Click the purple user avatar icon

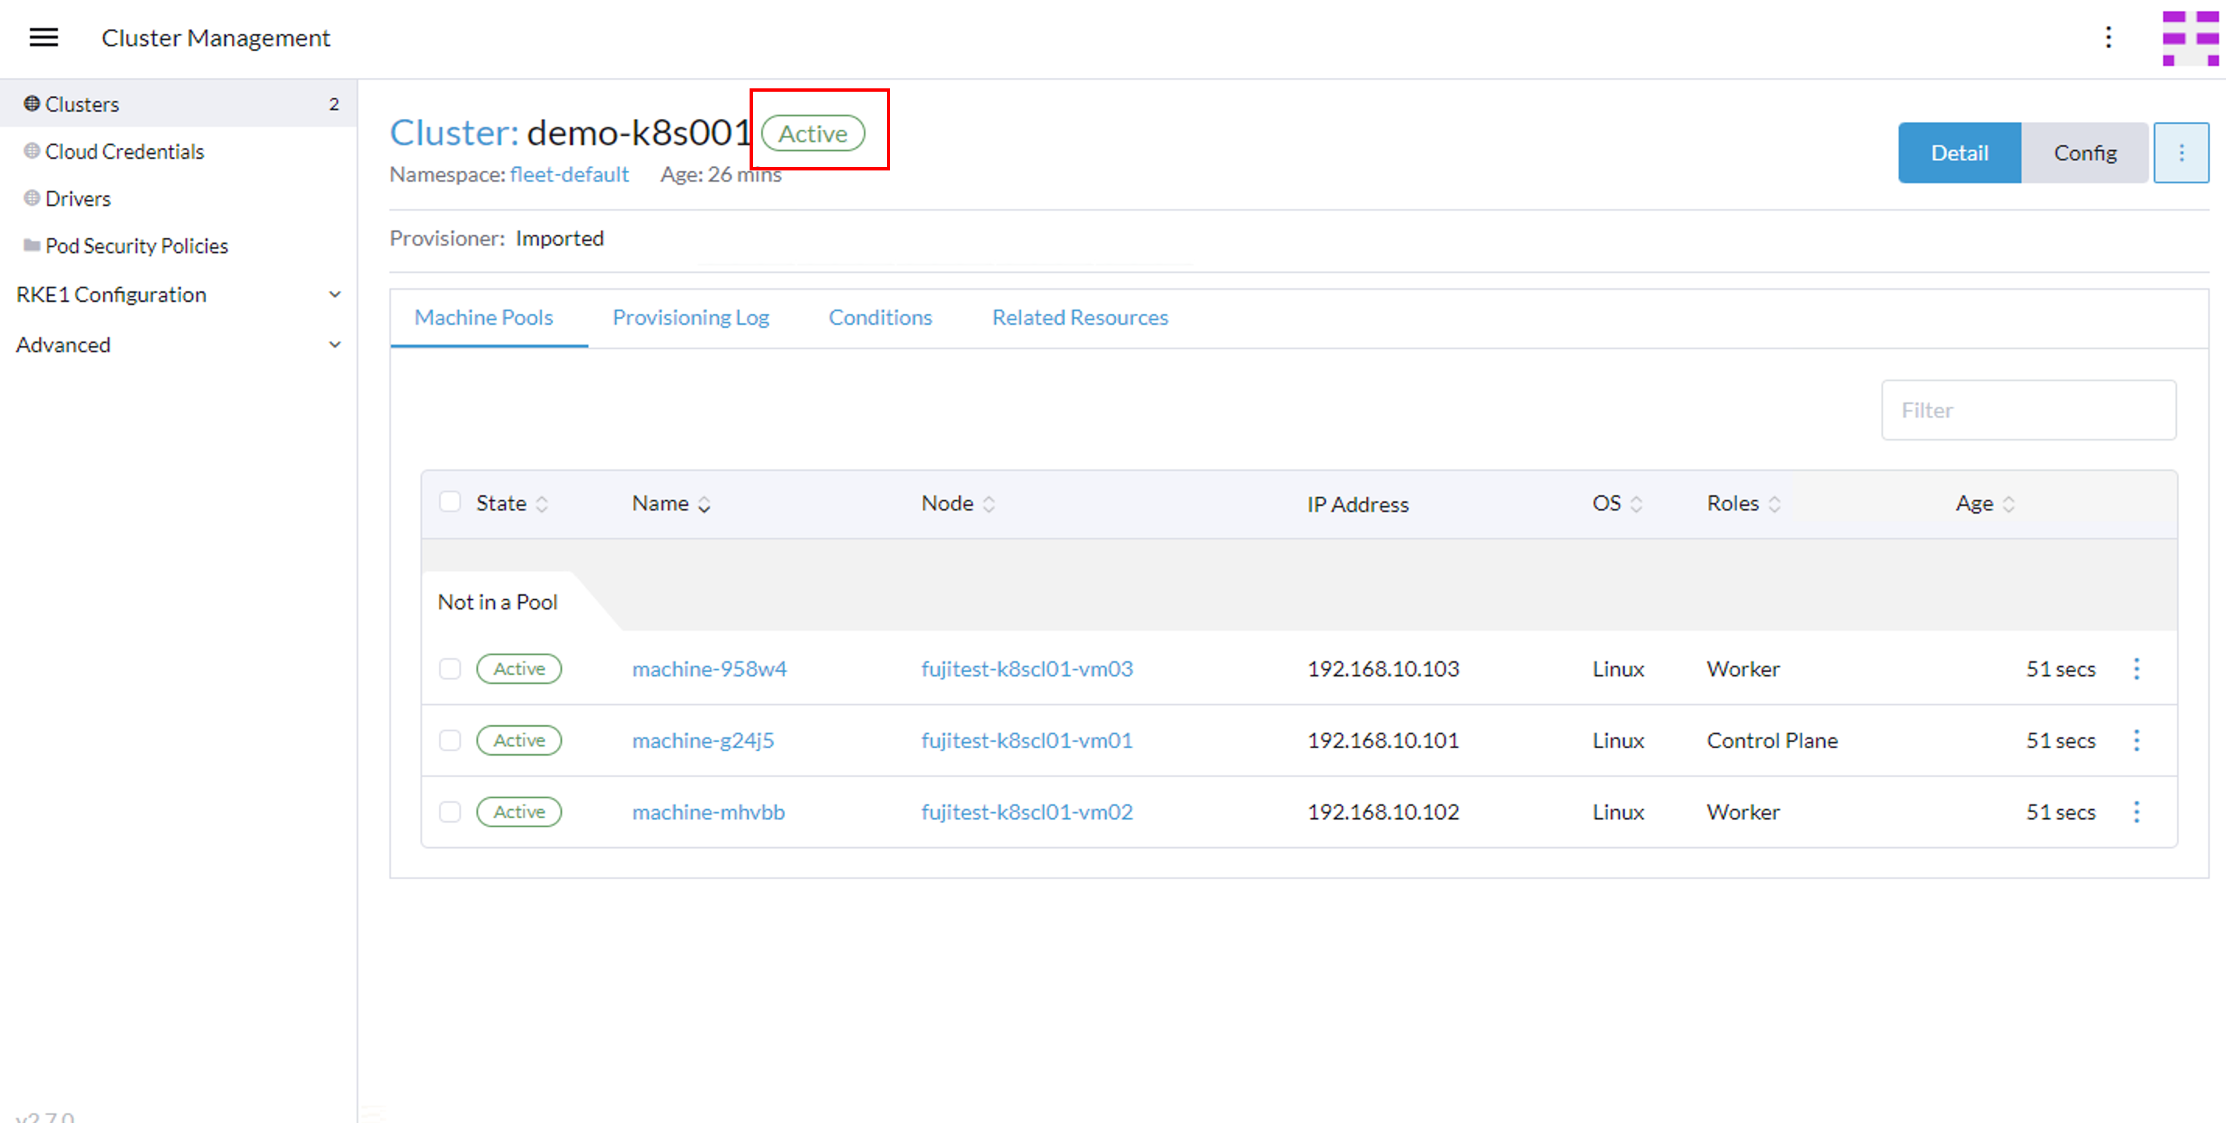coord(2191,38)
